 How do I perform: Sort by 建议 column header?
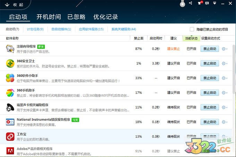tap(174, 38)
